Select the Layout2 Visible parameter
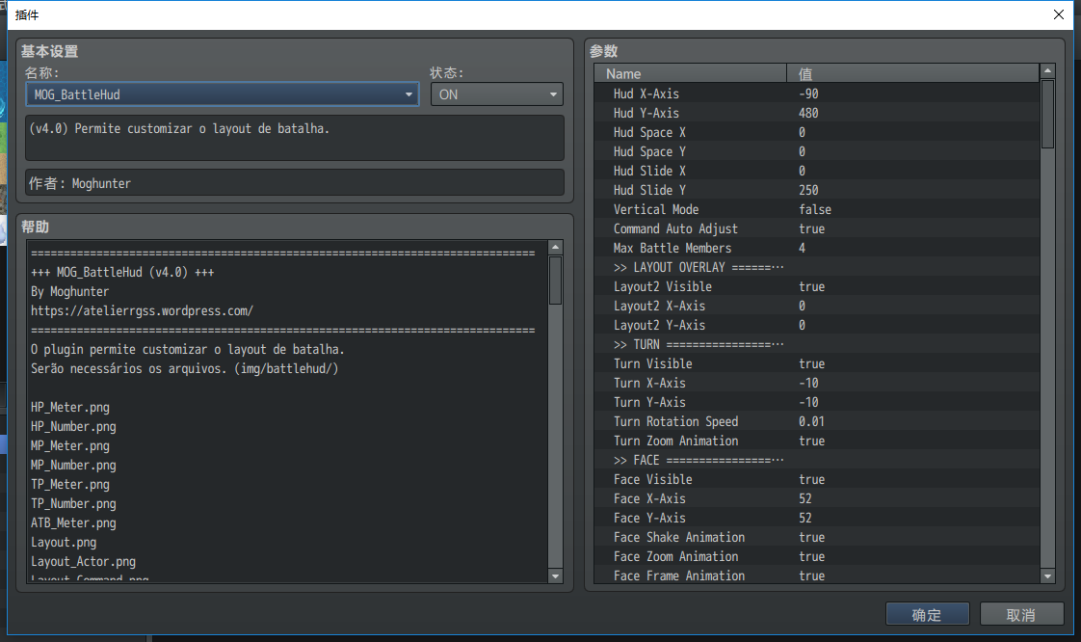 coord(817,287)
